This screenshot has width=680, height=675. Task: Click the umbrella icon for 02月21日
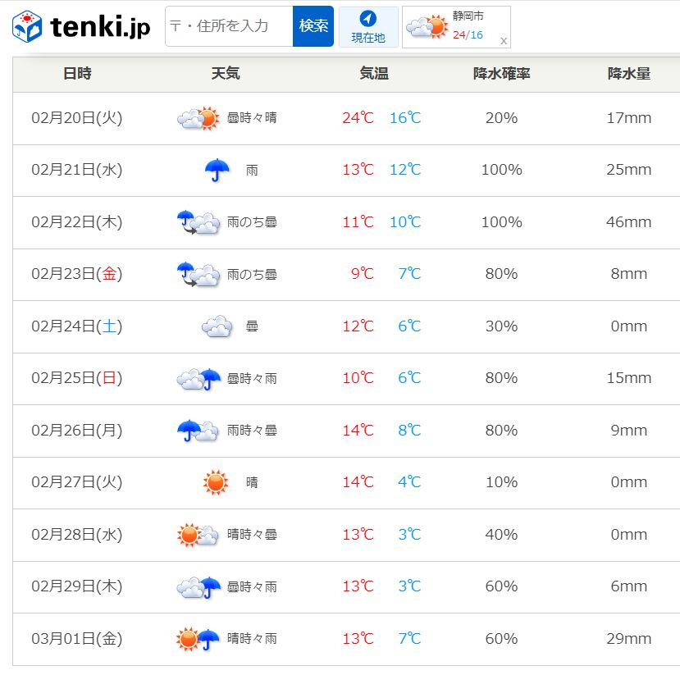pyautogui.click(x=217, y=170)
